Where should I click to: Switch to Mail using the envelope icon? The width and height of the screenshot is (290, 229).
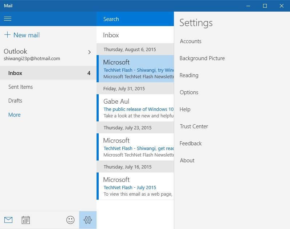[x=8, y=220]
